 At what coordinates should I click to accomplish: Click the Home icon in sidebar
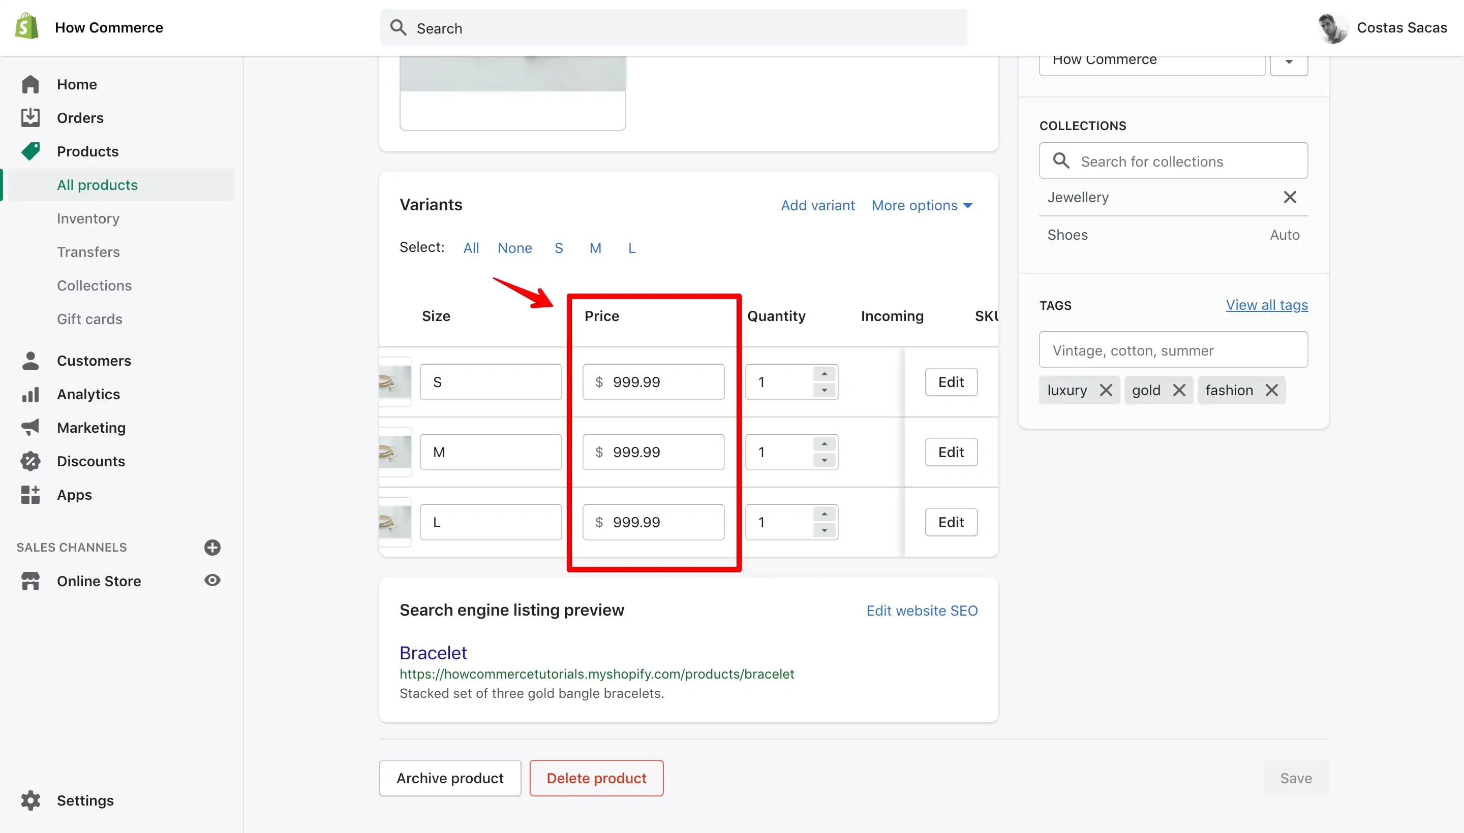[x=30, y=84]
